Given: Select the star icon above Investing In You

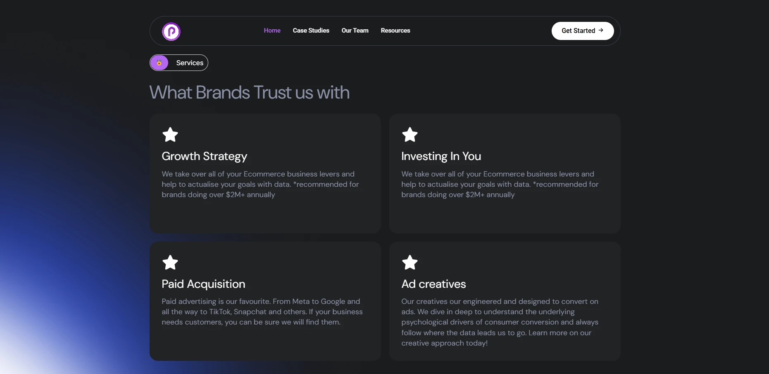Looking at the screenshot, I should [x=410, y=134].
